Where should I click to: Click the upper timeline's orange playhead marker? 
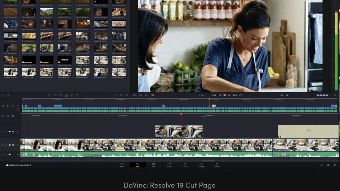209,99
